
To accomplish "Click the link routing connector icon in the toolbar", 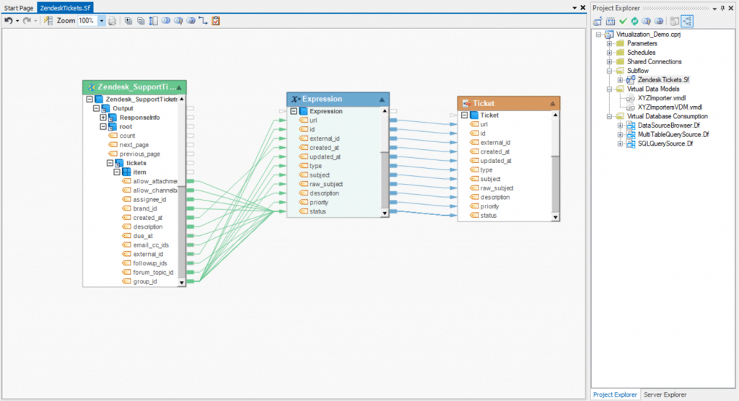I will click(203, 21).
